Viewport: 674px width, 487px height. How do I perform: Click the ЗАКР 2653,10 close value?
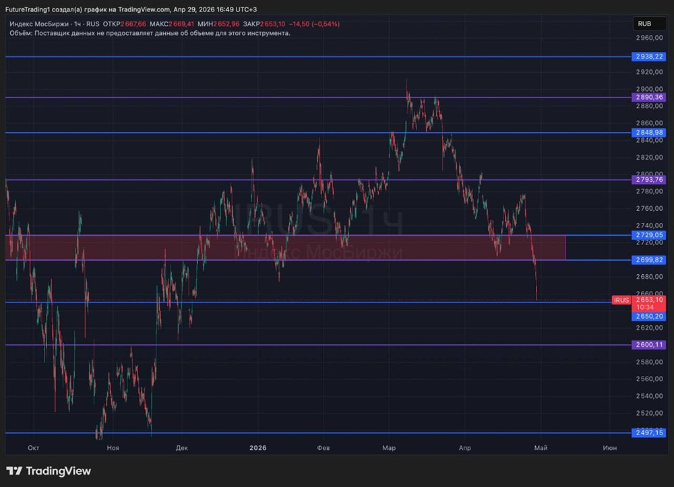264,24
